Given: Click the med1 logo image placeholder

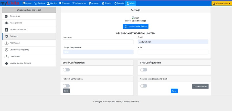Looking at the screenshot, I should 135,18.
